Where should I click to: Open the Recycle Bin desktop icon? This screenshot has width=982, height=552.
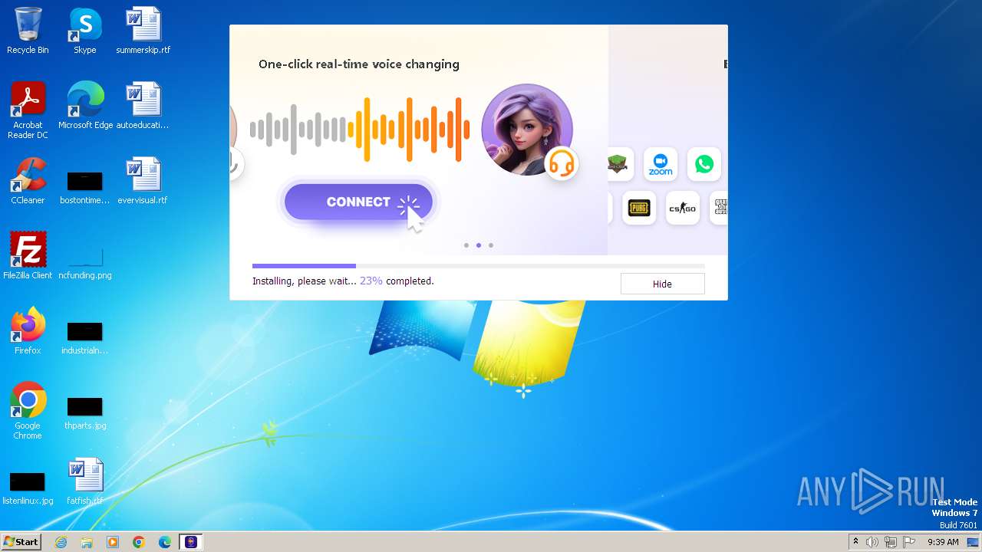tap(28, 31)
